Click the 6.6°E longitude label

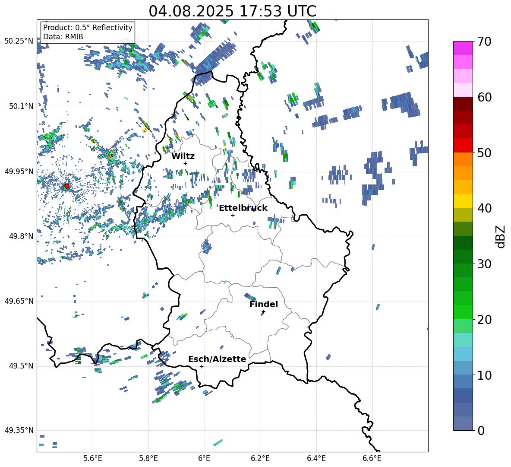372,458
